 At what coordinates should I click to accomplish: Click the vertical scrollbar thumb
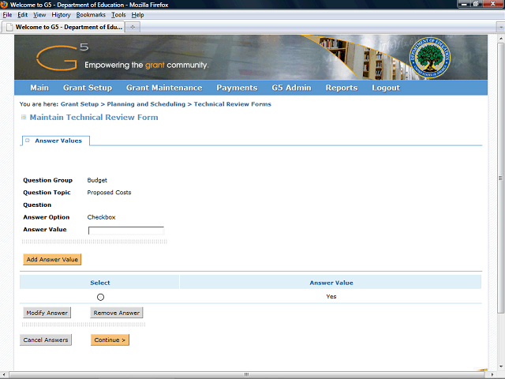click(x=500, y=177)
